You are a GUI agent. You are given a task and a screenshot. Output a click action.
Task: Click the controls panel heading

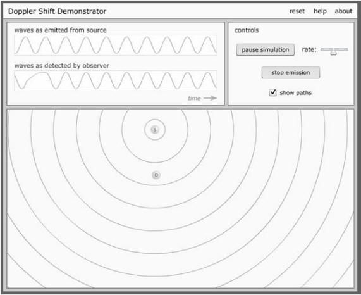(x=247, y=30)
